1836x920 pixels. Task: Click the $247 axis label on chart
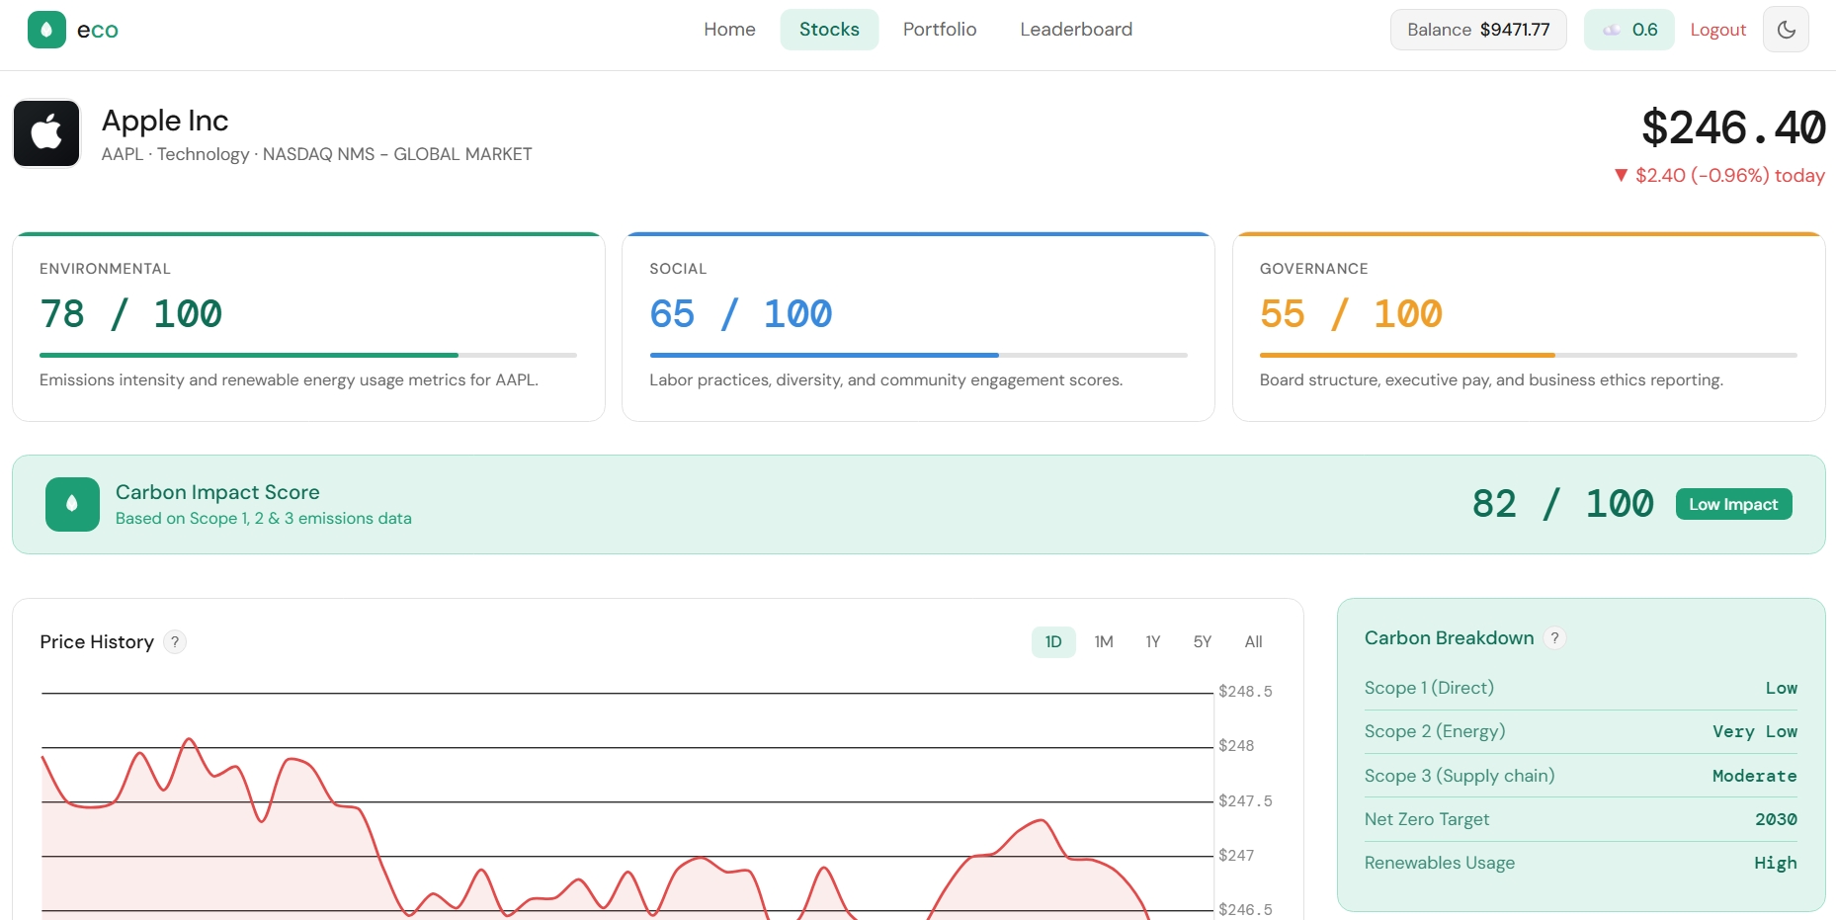click(1236, 856)
